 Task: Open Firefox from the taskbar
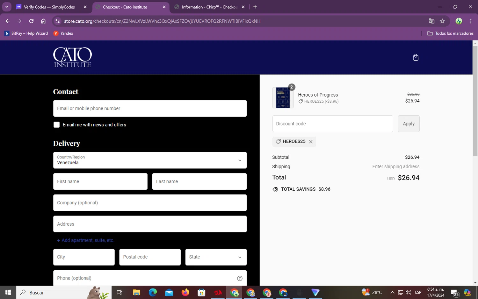(185, 292)
